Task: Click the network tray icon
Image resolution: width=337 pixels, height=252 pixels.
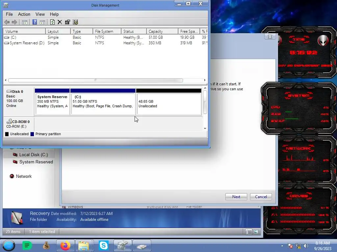Action: point(298,246)
